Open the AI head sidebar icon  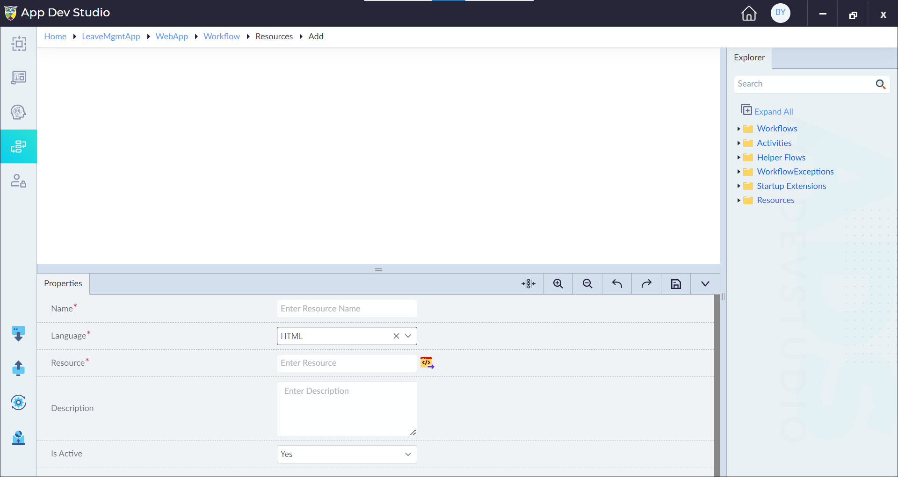[19, 112]
